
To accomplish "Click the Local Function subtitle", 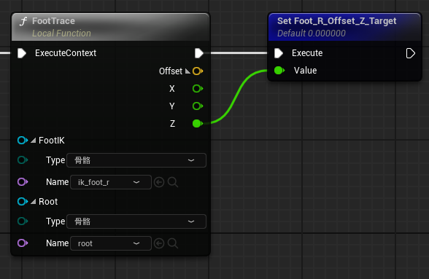I will (61, 34).
